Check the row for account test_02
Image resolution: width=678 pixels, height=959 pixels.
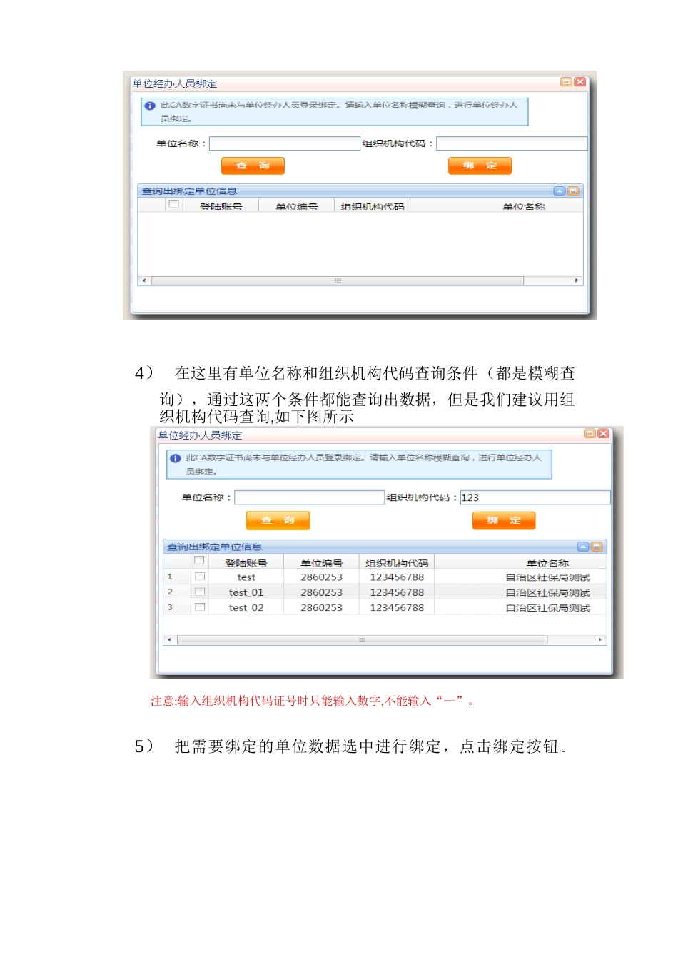click(200, 607)
